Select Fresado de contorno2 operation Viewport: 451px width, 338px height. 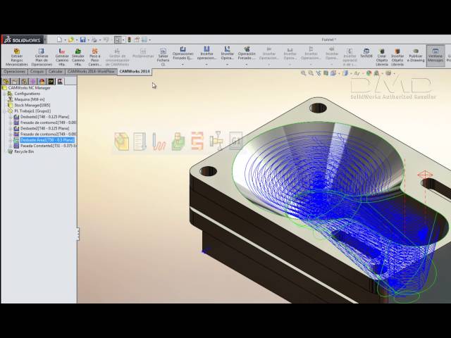[x=48, y=134]
